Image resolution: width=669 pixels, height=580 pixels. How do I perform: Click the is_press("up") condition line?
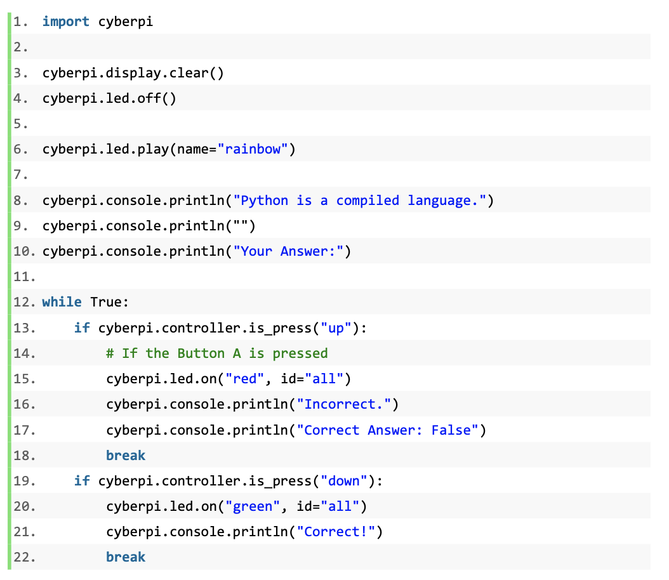[220, 327]
